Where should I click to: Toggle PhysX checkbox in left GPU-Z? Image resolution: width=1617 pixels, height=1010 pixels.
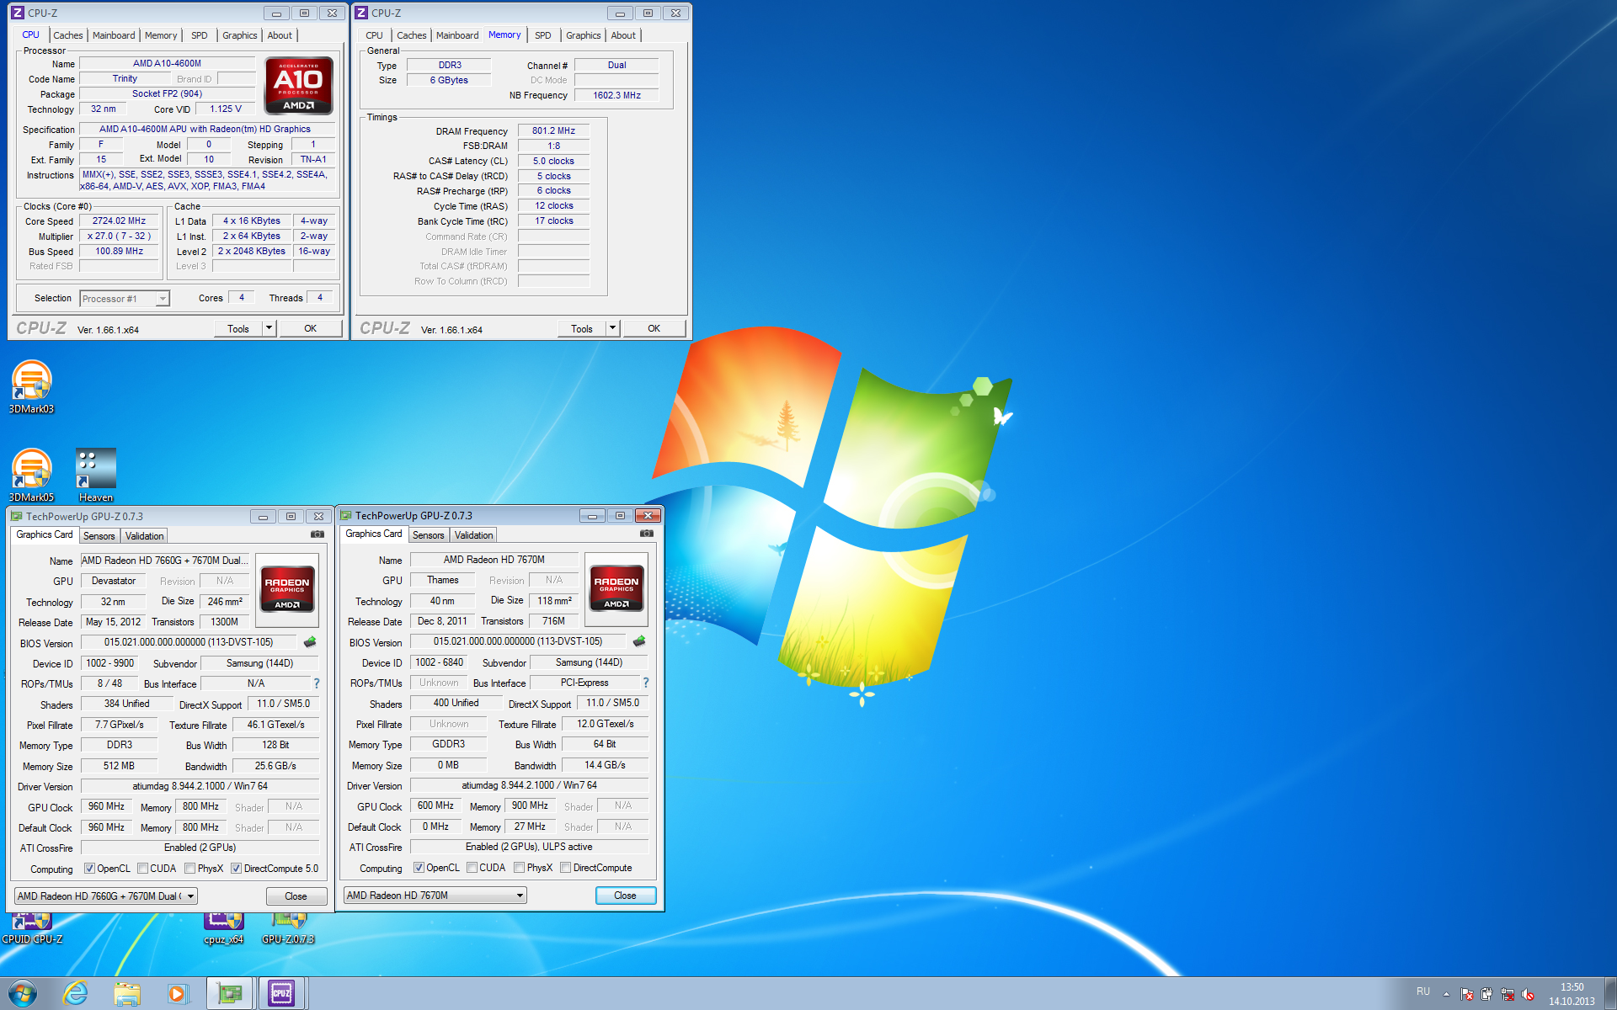[x=189, y=869]
